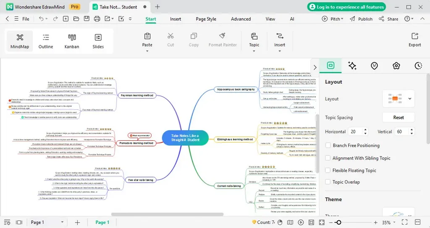
Task: Click the Cut scissors icon
Action: [170, 36]
